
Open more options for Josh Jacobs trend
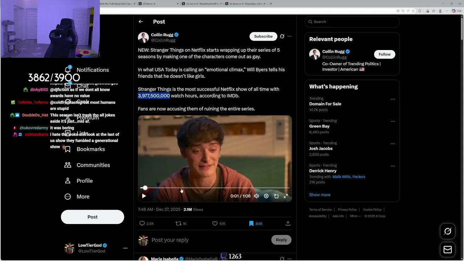tap(393, 144)
